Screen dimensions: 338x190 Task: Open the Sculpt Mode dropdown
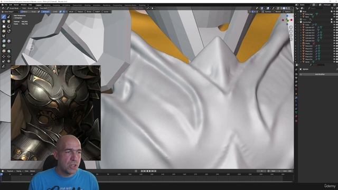coord(13,8)
